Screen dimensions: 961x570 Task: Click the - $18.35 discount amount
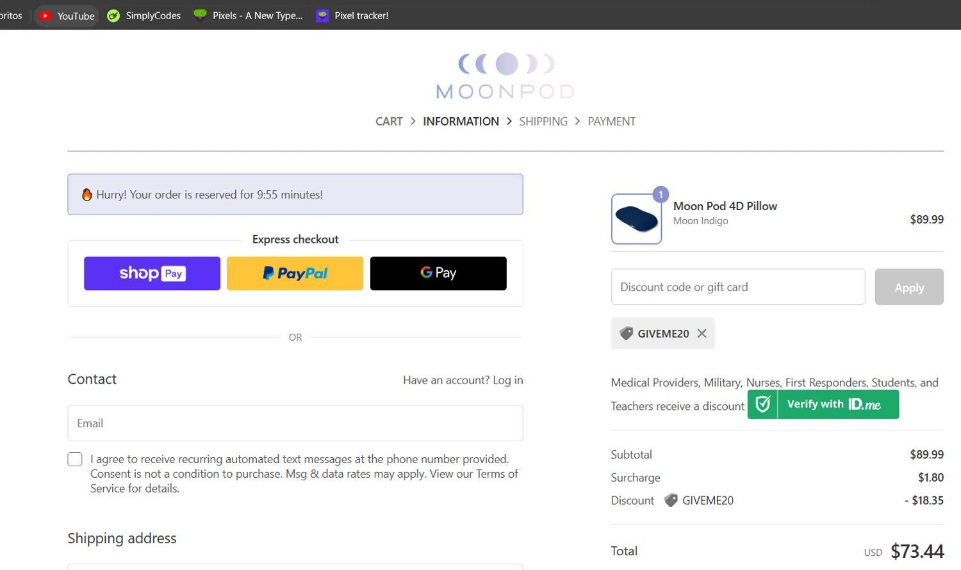click(924, 500)
